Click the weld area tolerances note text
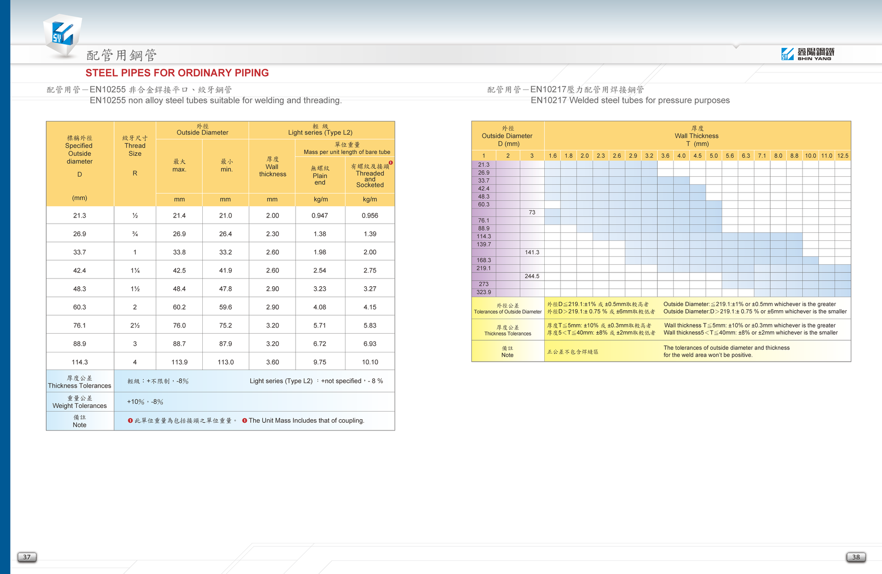 coord(727,351)
